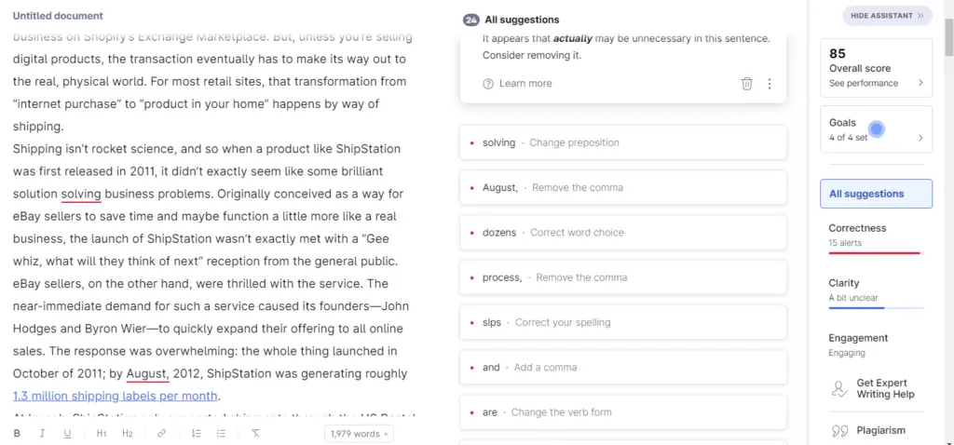Screen dimensions: 954x445
Task: Apply italic formatting
Action: (42, 434)
